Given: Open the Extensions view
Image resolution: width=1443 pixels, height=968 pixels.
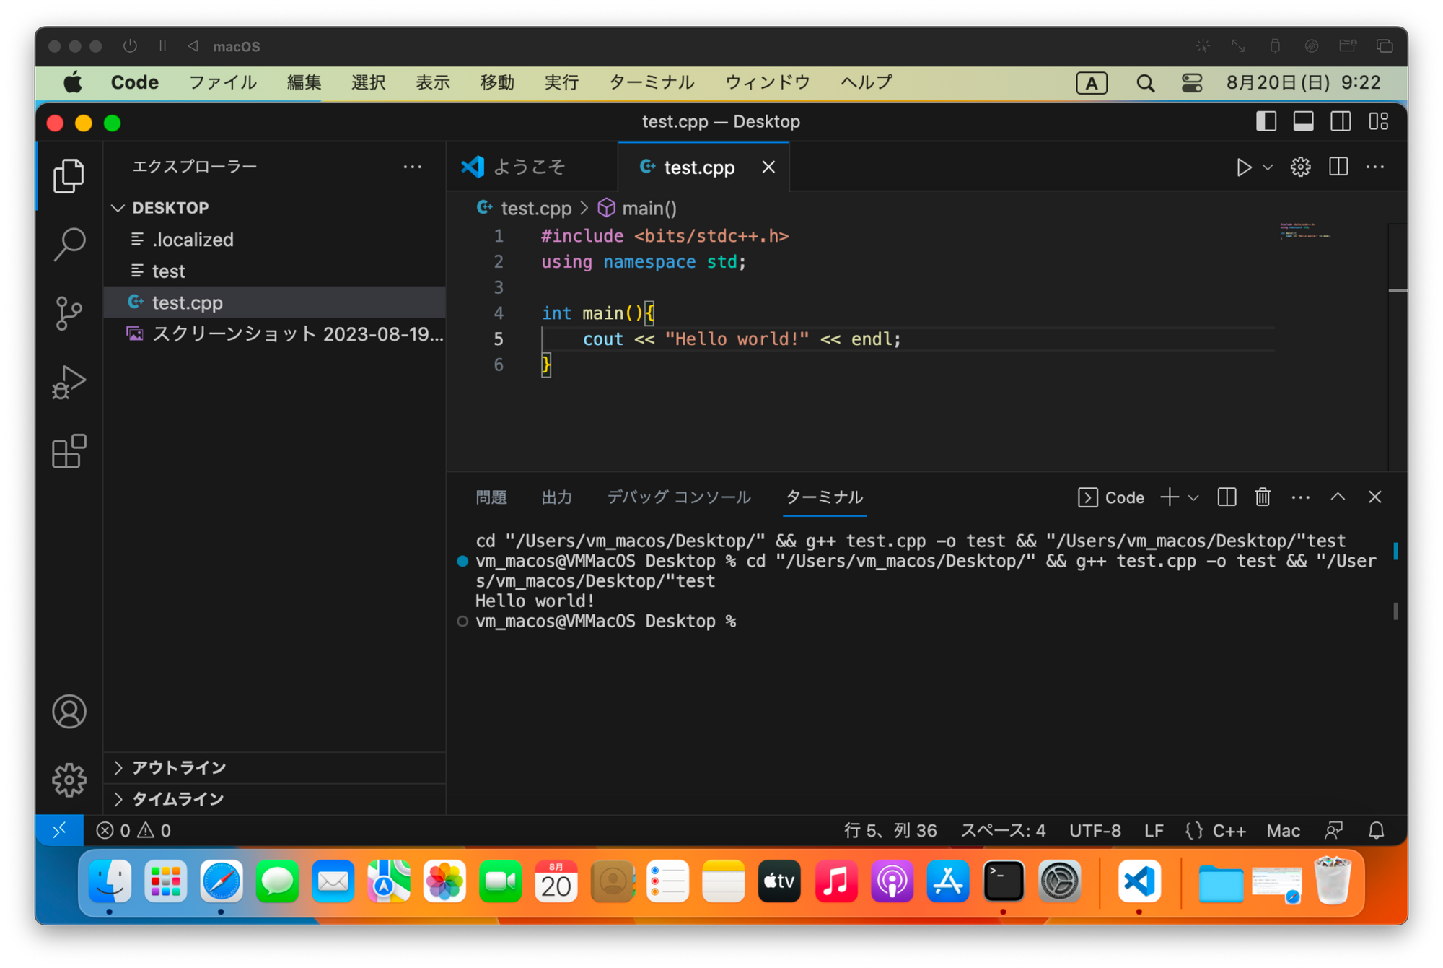Looking at the screenshot, I should click(69, 451).
